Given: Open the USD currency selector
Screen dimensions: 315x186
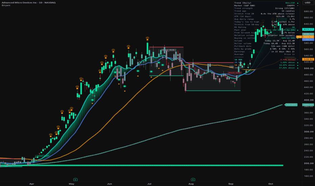Looking at the screenshot, I should tap(307, 3).
